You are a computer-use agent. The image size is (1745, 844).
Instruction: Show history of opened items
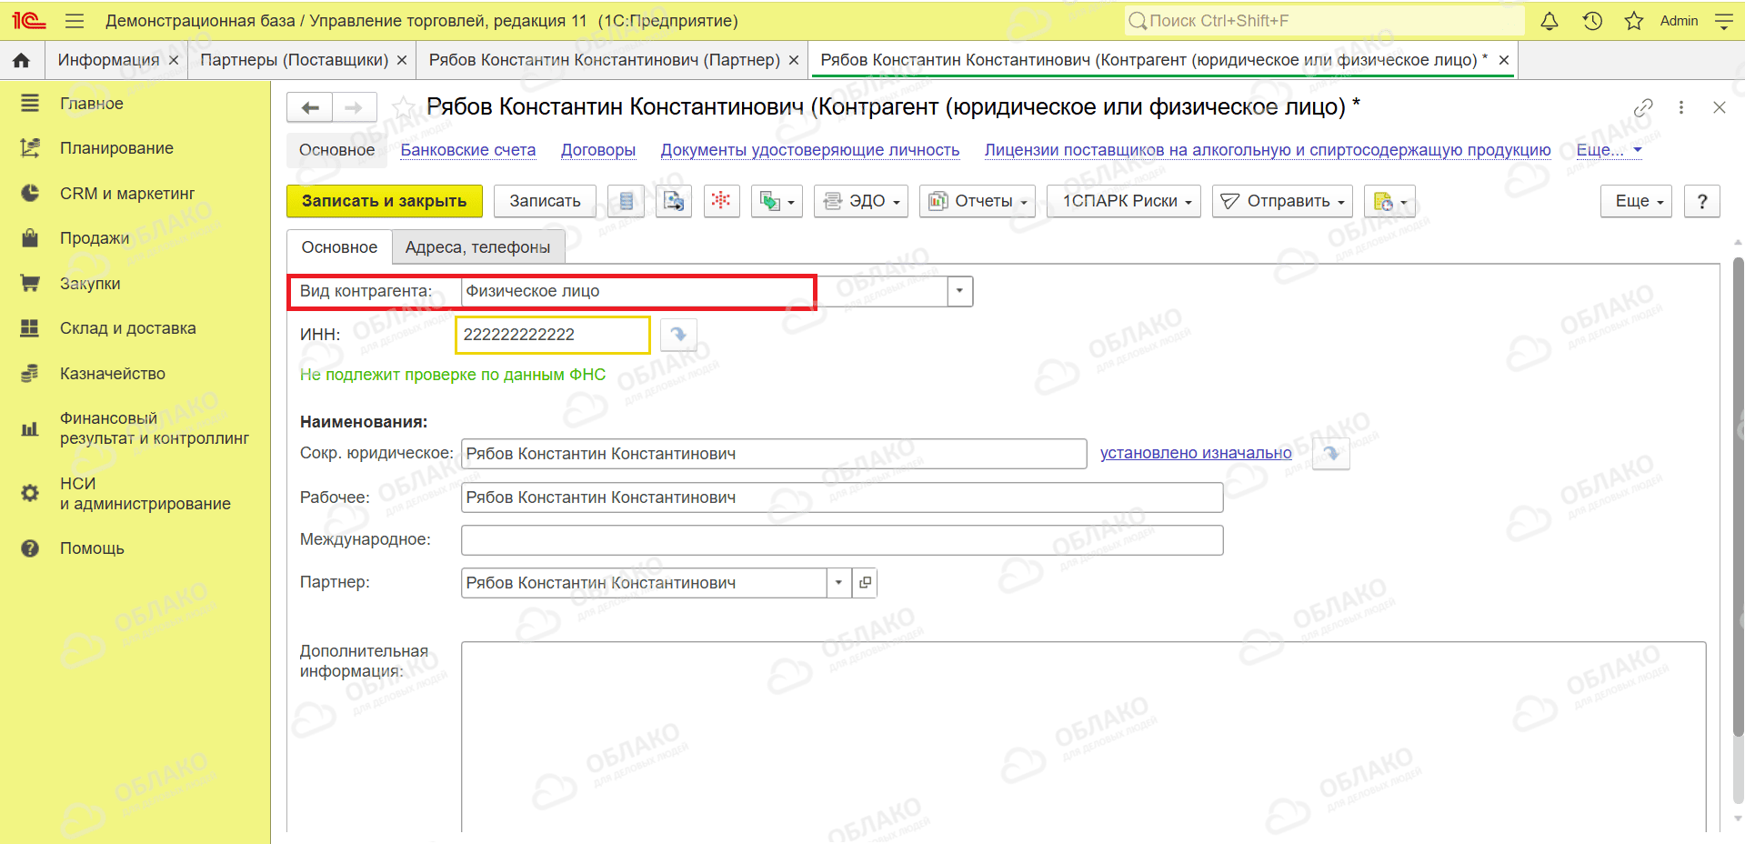(1592, 21)
